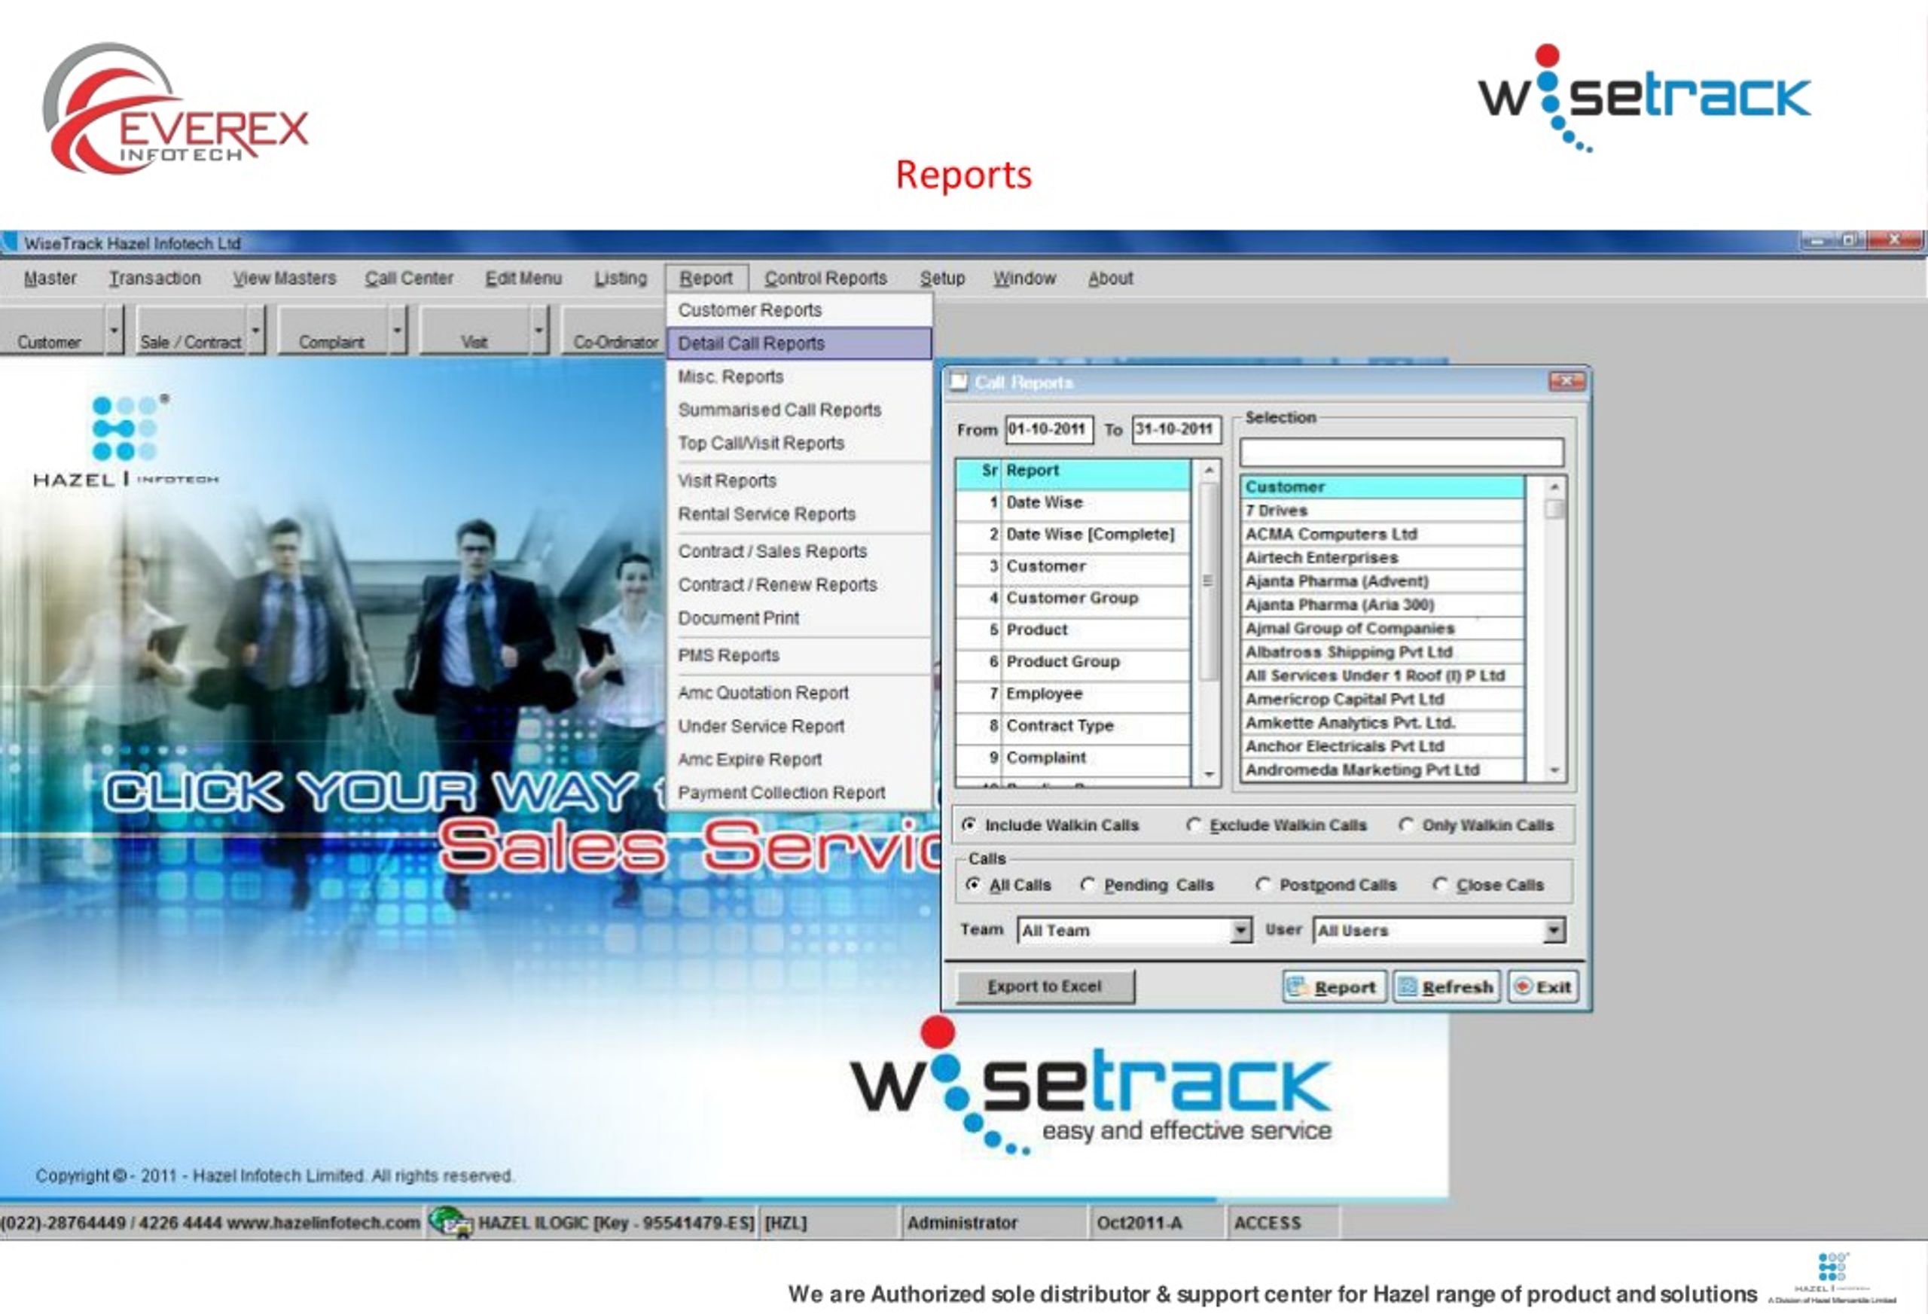Select Anchor Electricals Pvt Ltd in customer list
This screenshot has height=1314, width=1928.
coord(1382,746)
